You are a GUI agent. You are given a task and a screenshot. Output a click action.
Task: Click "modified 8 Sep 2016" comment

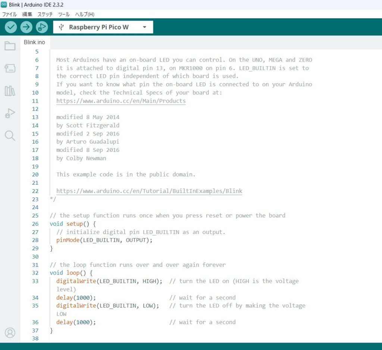pos(88,150)
